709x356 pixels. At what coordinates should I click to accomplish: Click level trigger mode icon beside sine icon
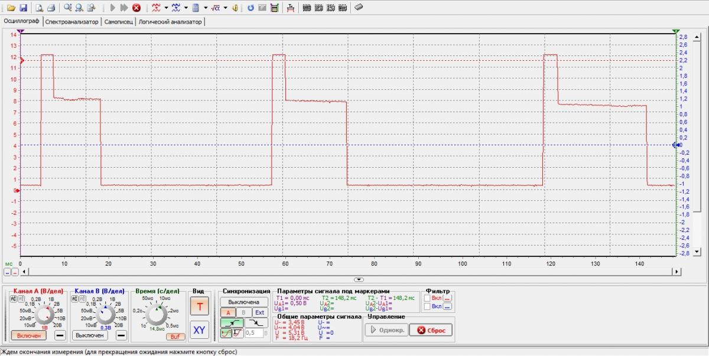(238, 333)
